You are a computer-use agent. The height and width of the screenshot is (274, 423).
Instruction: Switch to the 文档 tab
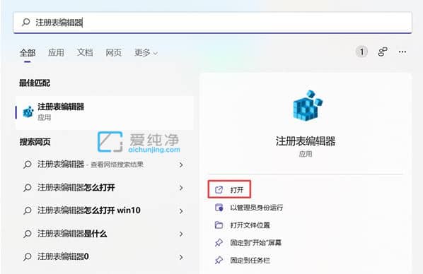(x=85, y=52)
